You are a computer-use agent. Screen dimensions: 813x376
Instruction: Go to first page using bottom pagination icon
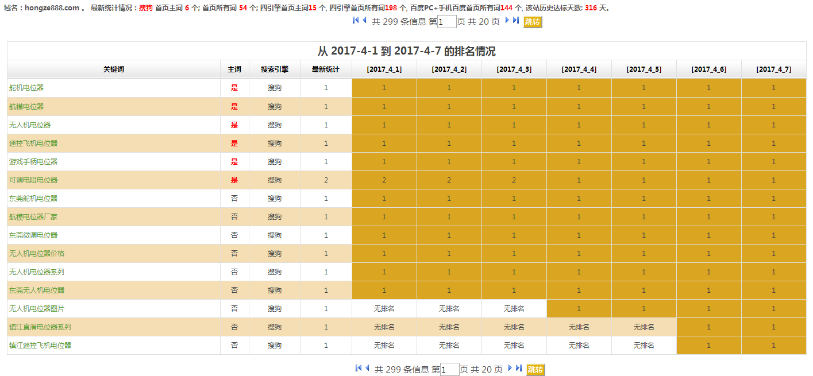(359, 369)
